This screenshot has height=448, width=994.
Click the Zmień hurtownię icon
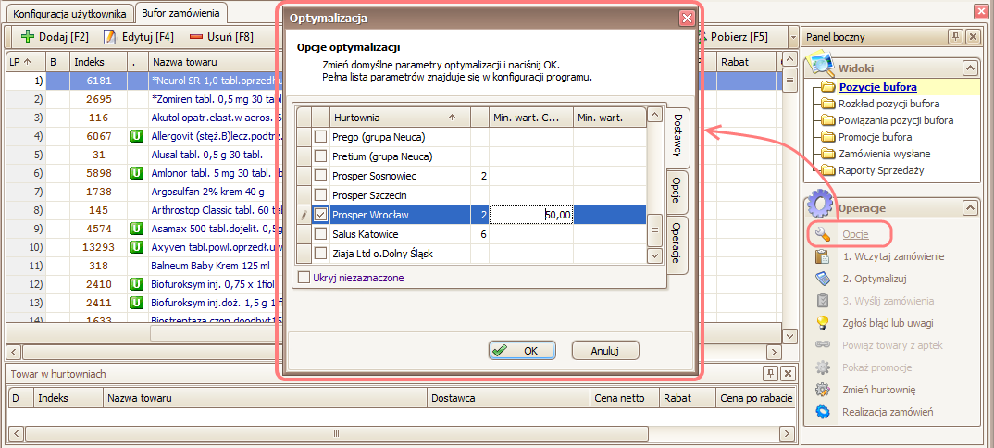(x=822, y=390)
